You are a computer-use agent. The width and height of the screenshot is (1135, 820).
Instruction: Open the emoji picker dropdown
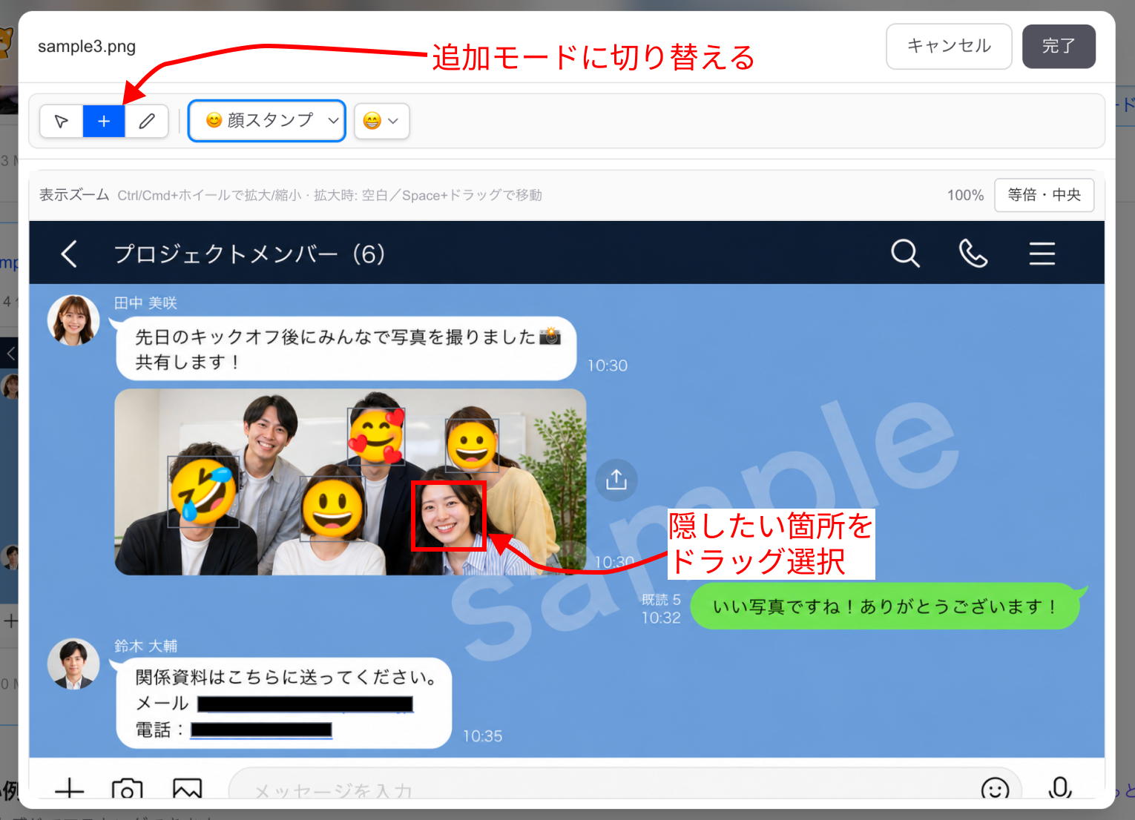[382, 121]
